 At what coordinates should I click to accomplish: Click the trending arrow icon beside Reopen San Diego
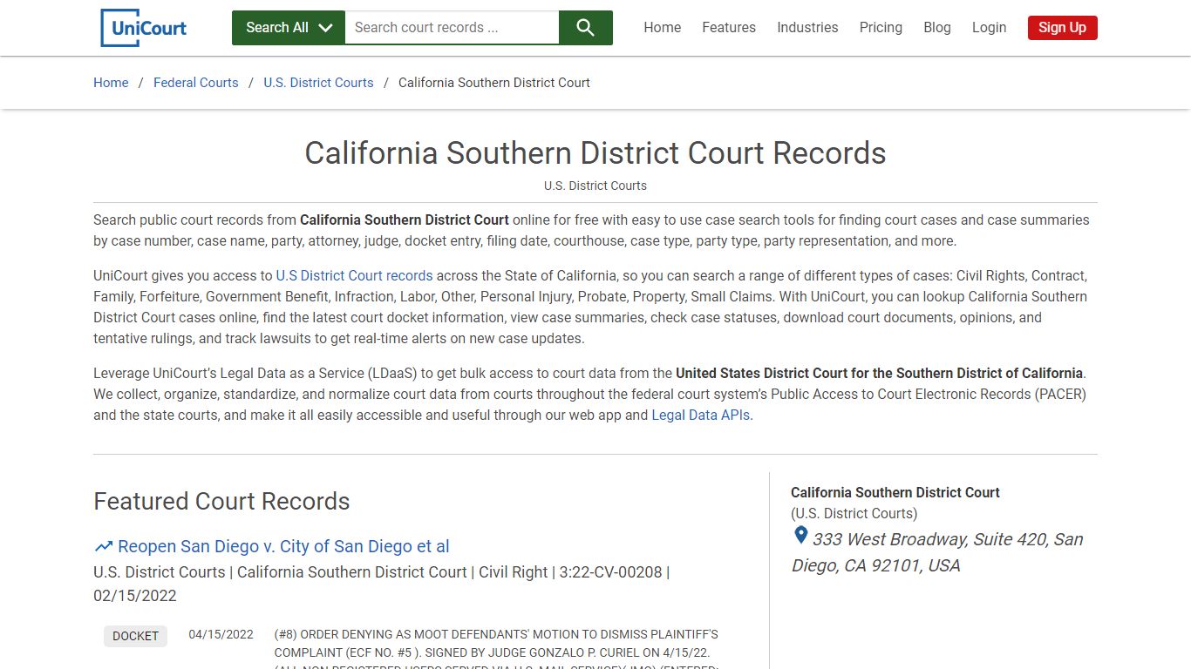[104, 547]
